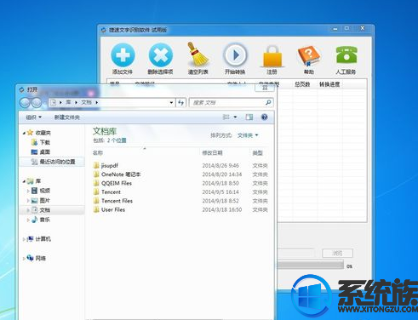Expand the Computer (计算机) tree arrow
Image resolution: width=418 pixels, height=320 pixels.
[x=24, y=239]
